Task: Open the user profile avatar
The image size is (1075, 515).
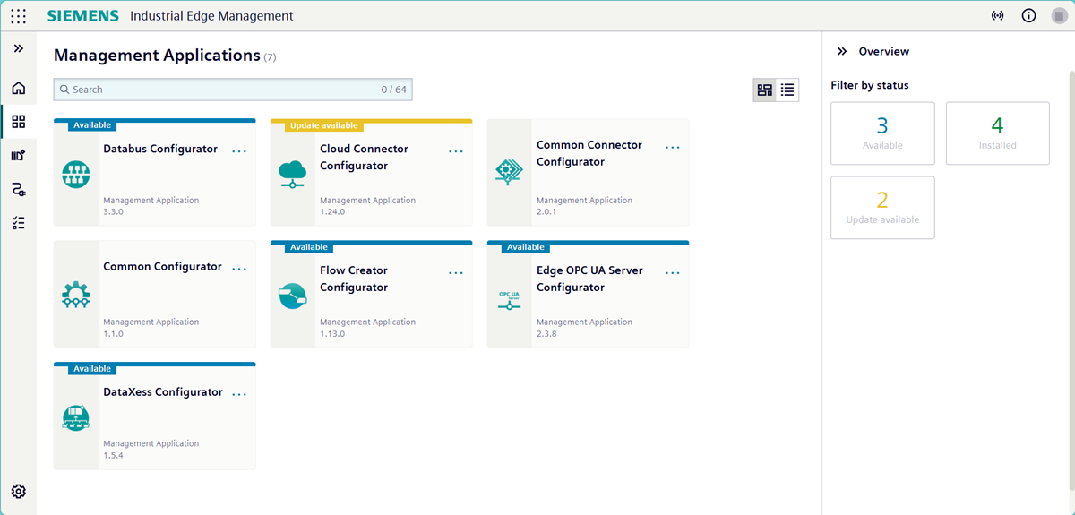Action: coord(1059,16)
